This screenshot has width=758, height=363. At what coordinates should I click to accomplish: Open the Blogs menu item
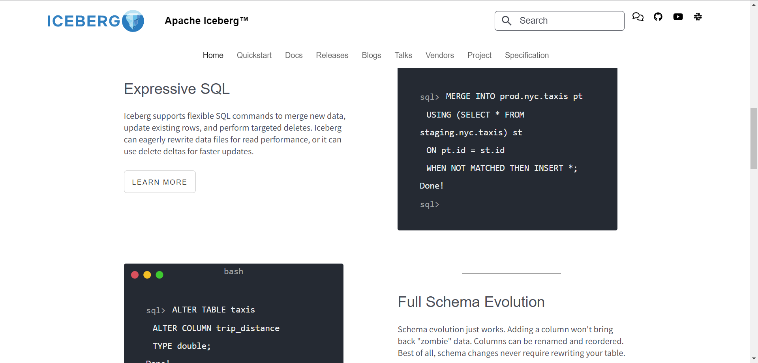[x=371, y=55]
